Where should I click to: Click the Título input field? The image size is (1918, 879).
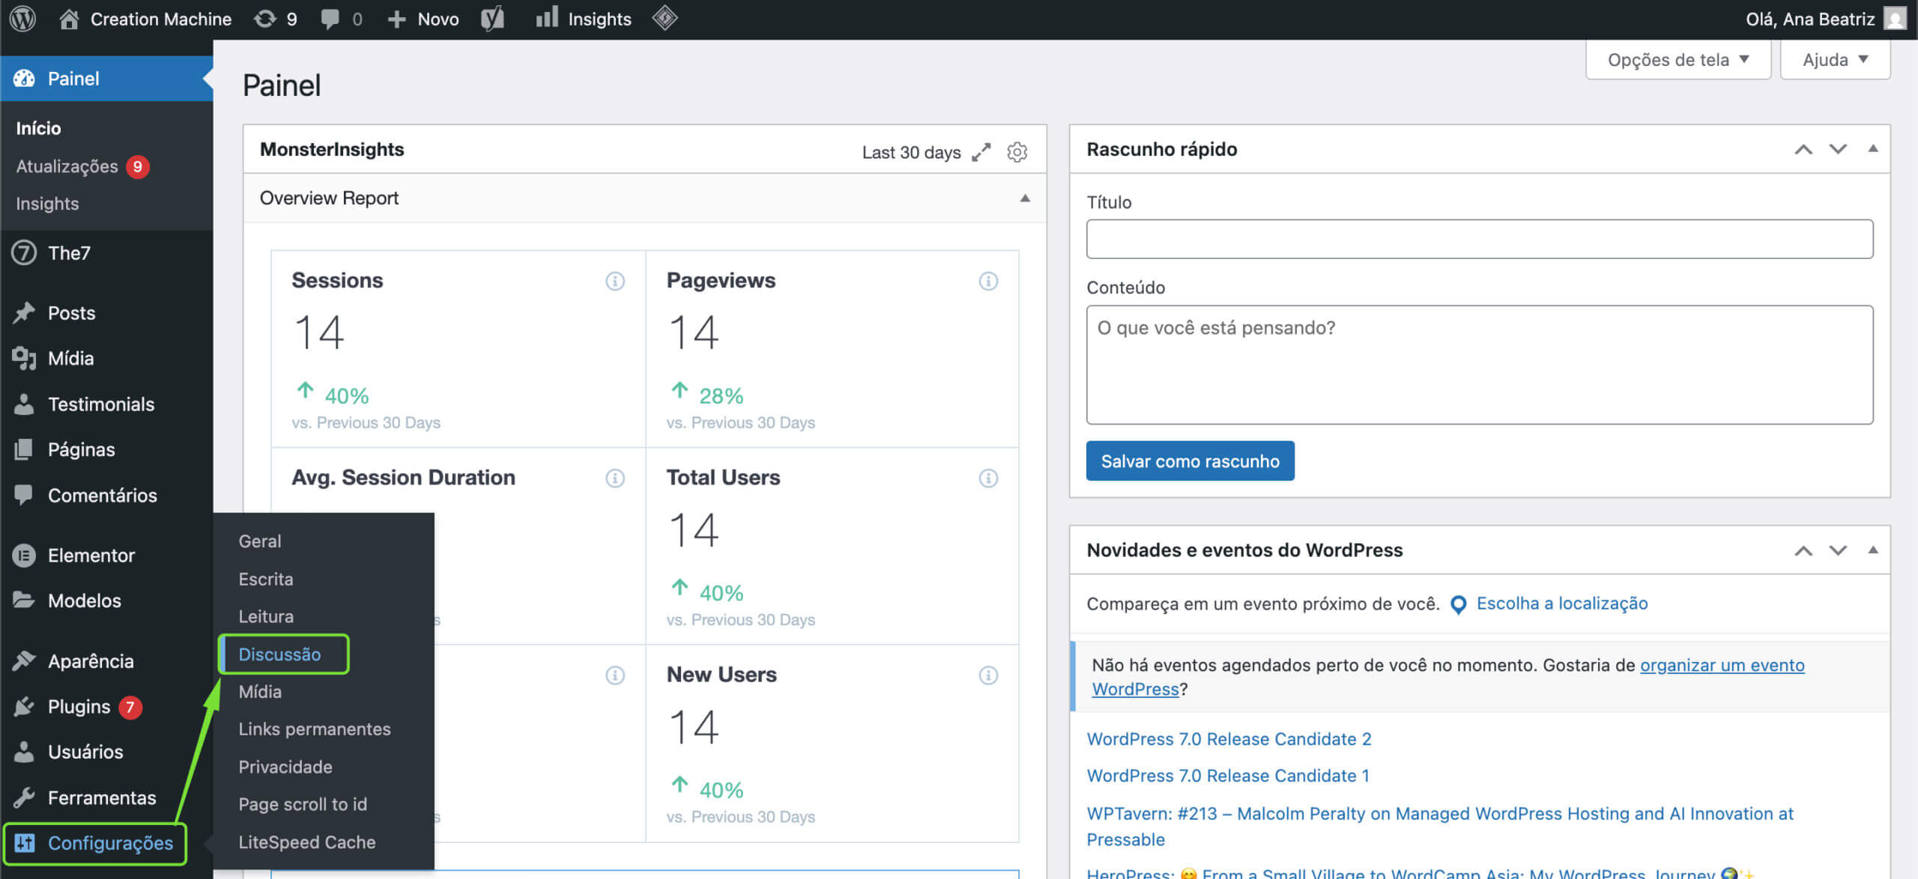coord(1480,239)
